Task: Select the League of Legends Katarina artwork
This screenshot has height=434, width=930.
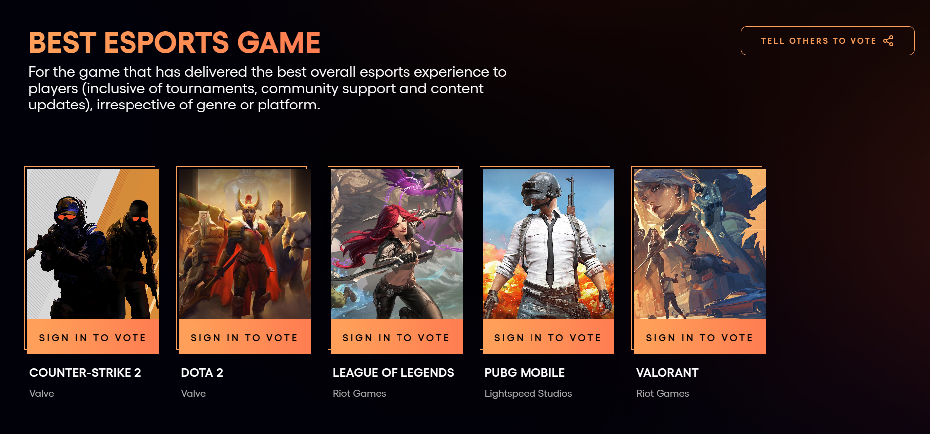Action: coord(397,244)
